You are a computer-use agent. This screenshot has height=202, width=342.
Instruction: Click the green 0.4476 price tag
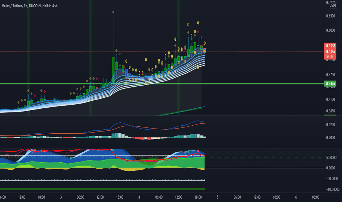pyautogui.click(x=330, y=84)
